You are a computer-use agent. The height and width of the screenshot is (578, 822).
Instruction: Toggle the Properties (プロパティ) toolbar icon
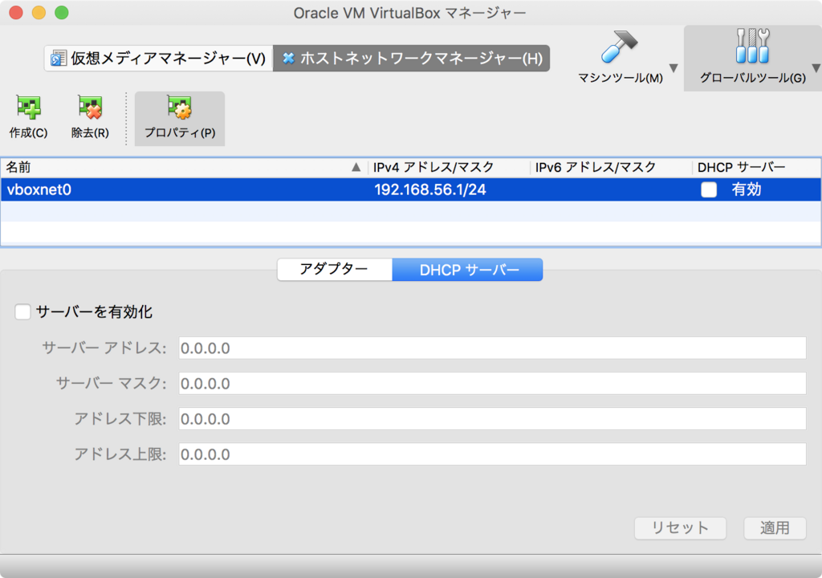coord(179,107)
